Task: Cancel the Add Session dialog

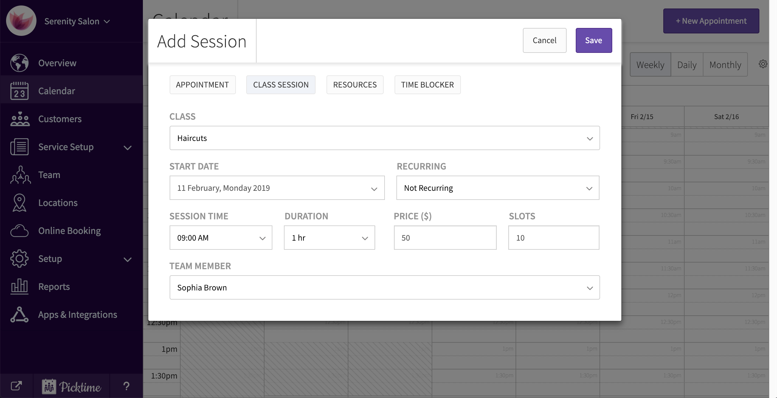Action: point(544,40)
